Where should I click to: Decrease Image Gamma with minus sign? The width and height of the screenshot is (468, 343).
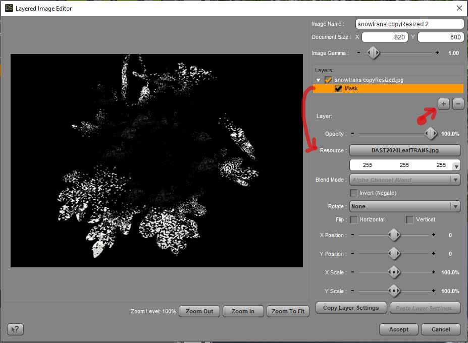pos(359,53)
